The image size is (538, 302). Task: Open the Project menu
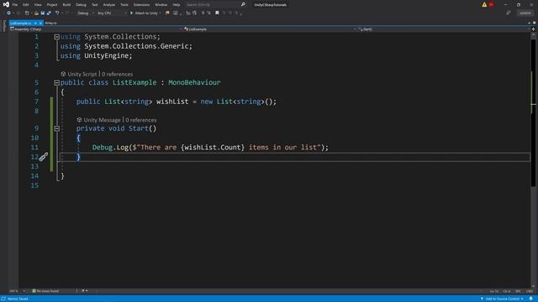coord(52,5)
